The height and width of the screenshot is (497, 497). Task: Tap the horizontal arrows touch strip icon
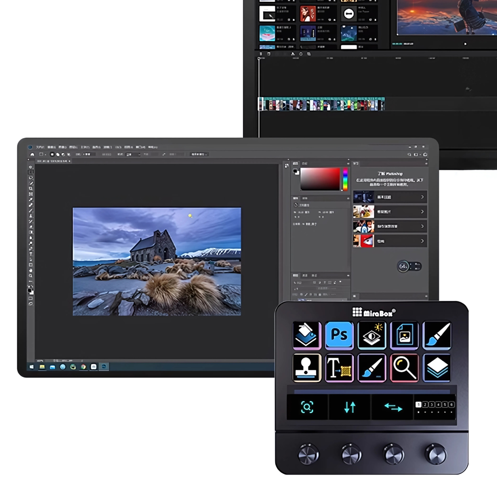(x=393, y=407)
